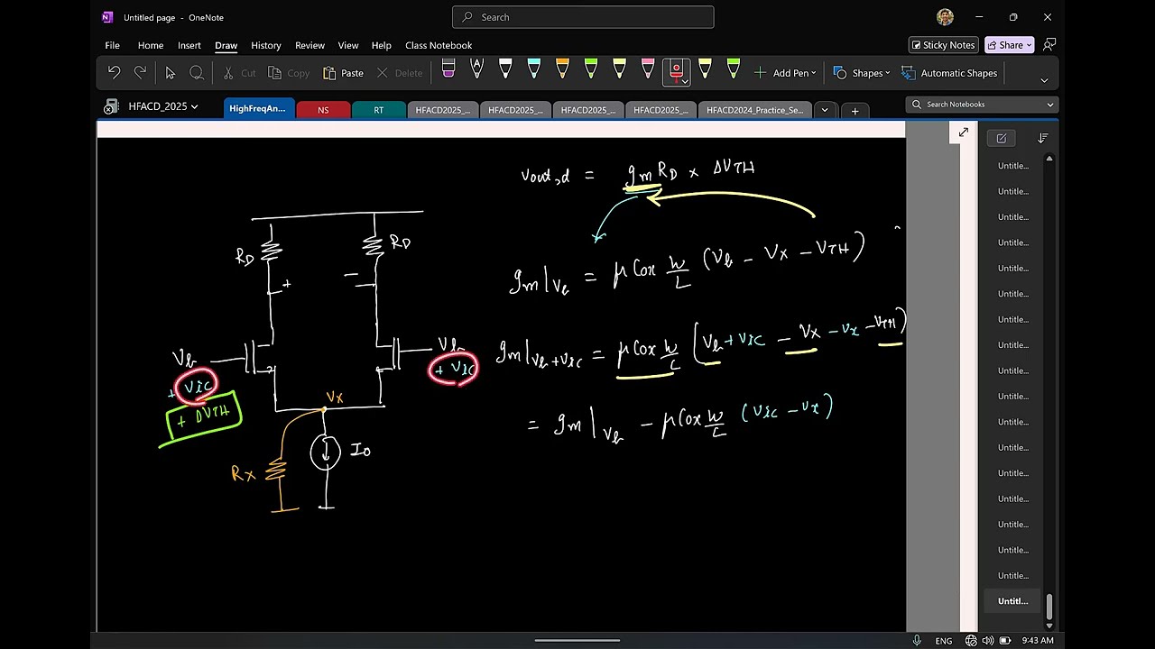Click the Redo arrow in the ribbon
The width and height of the screenshot is (1155, 649).
140,73
